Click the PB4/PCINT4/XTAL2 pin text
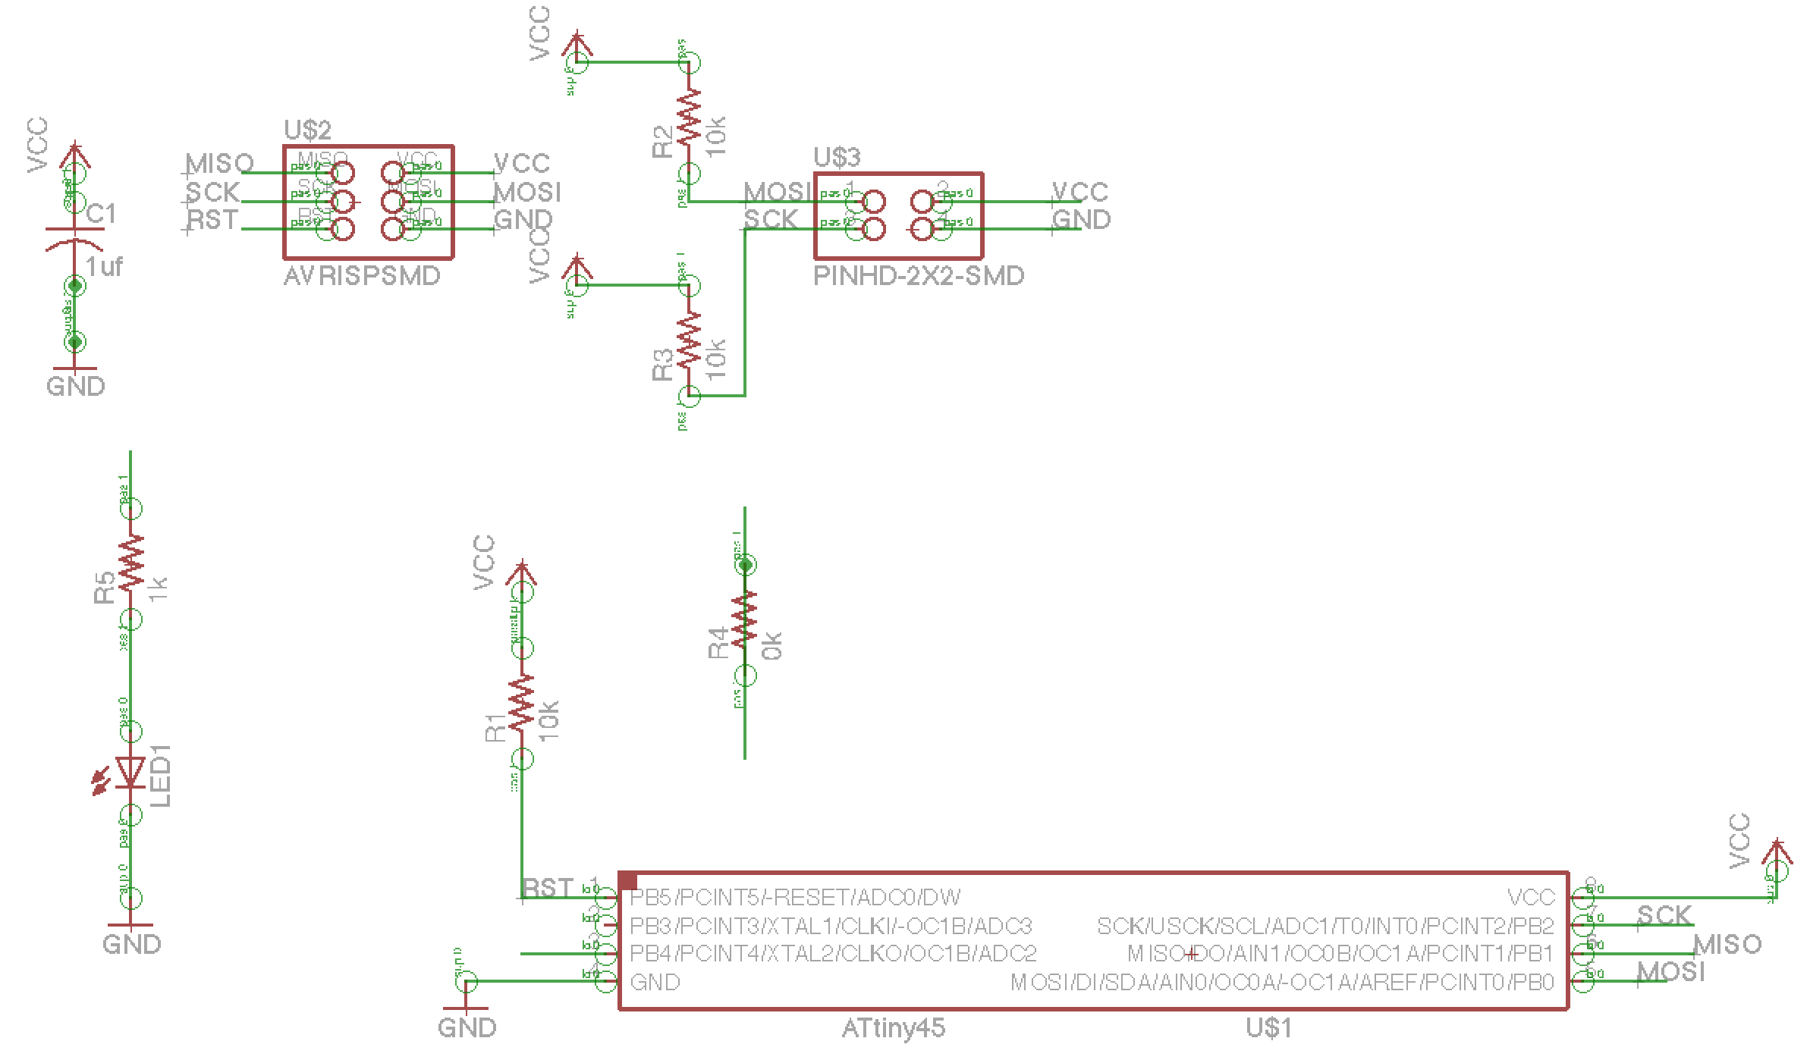The width and height of the screenshot is (1810, 1060). (x=833, y=954)
